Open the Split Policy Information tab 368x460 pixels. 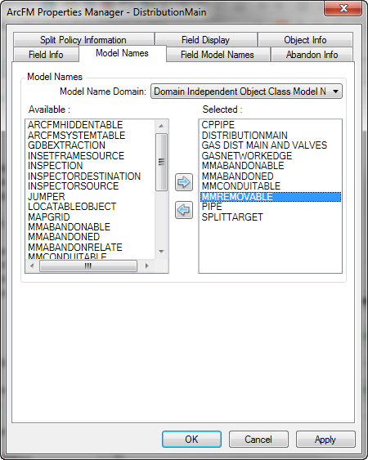tap(83, 39)
